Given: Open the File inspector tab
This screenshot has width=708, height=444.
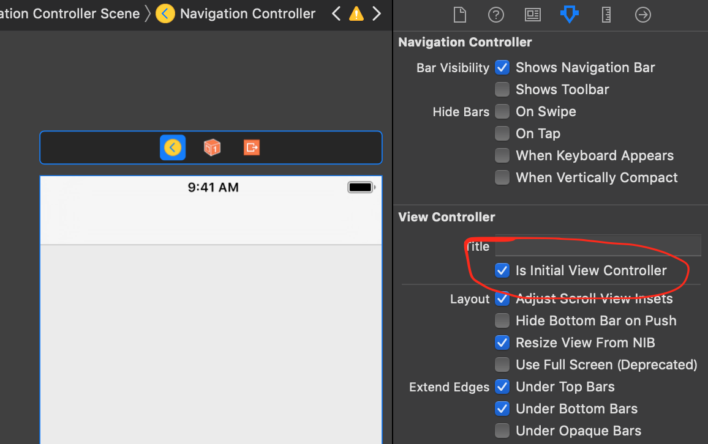Looking at the screenshot, I should point(459,15).
